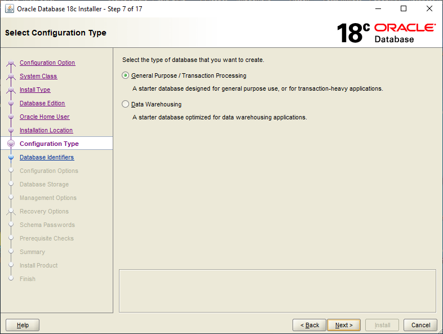Click the Oracle 18c Database logo
The width and height of the screenshot is (443, 334).
pyautogui.click(x=386, y=33)
